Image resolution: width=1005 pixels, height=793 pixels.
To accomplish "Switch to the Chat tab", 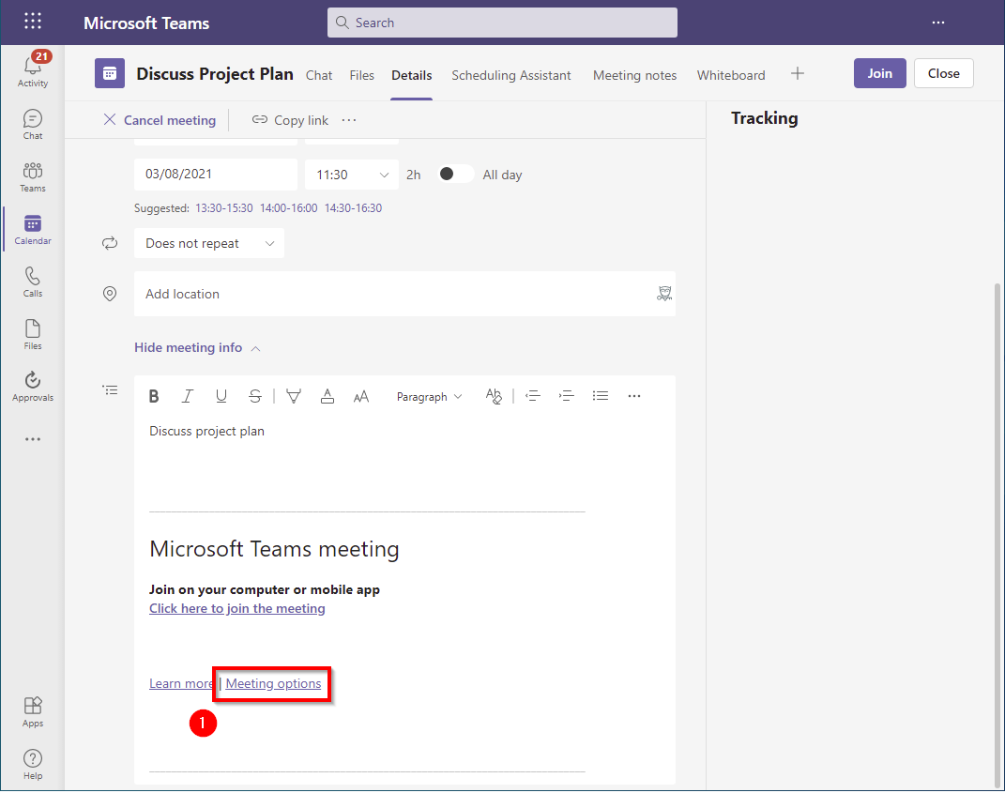I will (318, 75).
